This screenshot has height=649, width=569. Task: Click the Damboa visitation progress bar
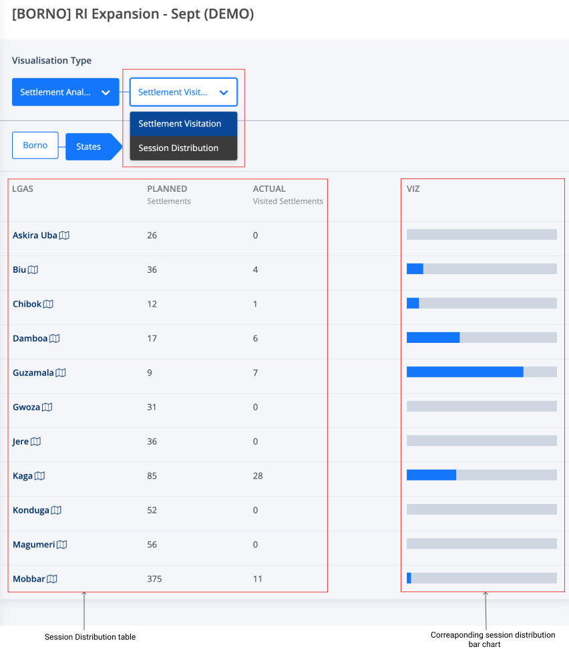[482, 338]
